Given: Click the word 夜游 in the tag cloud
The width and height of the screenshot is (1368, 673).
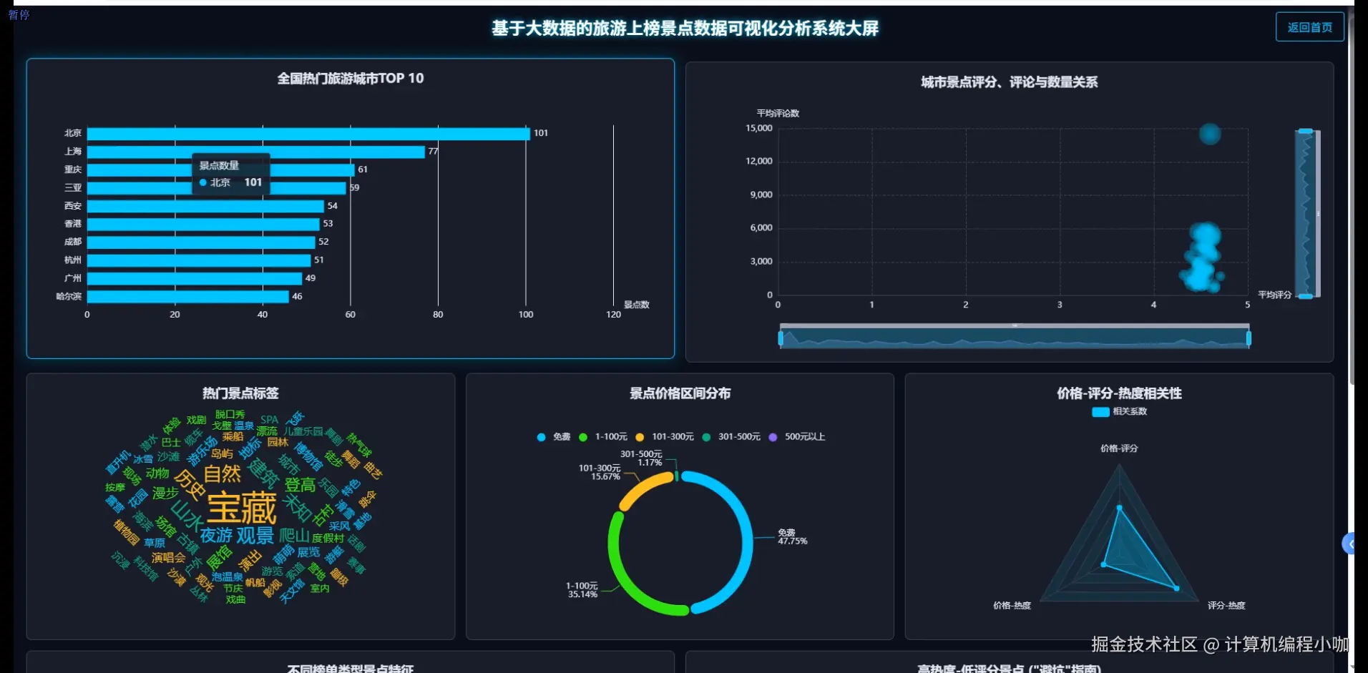Looking at the screenshot, I should point(217,535).
